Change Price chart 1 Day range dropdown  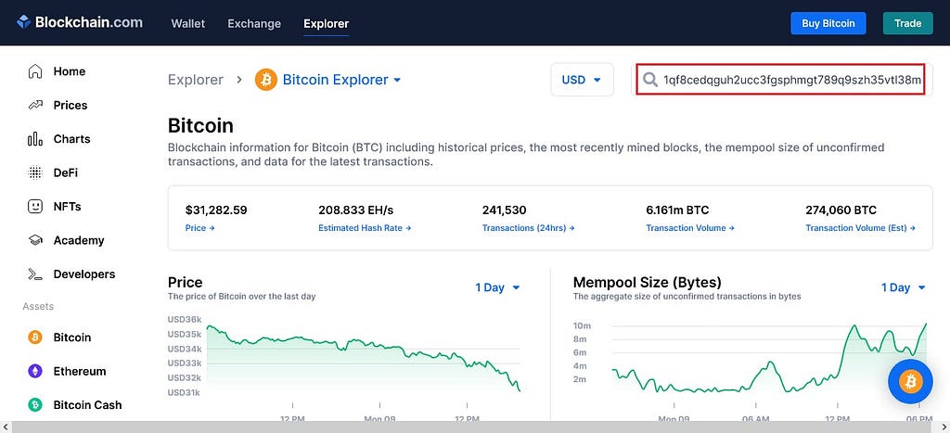pos(498,287)
